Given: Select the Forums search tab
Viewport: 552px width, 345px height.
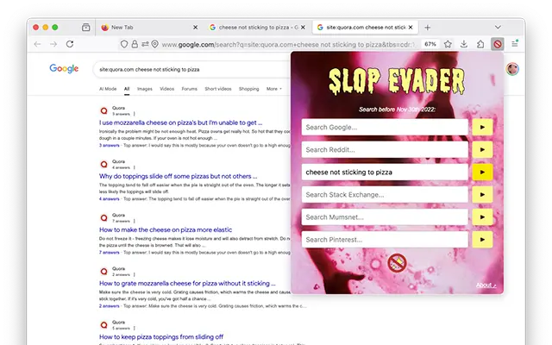Looking at the screenshot, I should 190,89.
